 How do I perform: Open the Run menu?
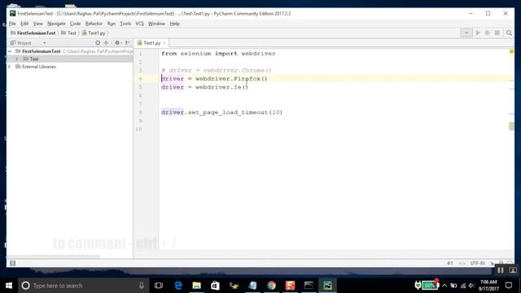pyautogui.click(x=112, y=24)
